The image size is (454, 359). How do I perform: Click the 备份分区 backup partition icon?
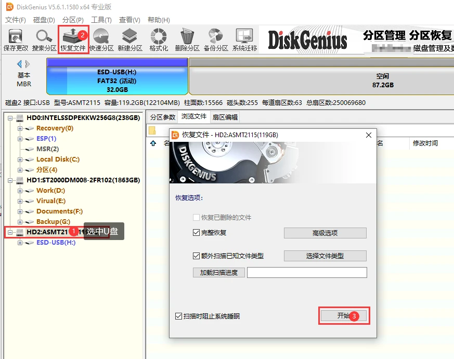coord(216,39)
